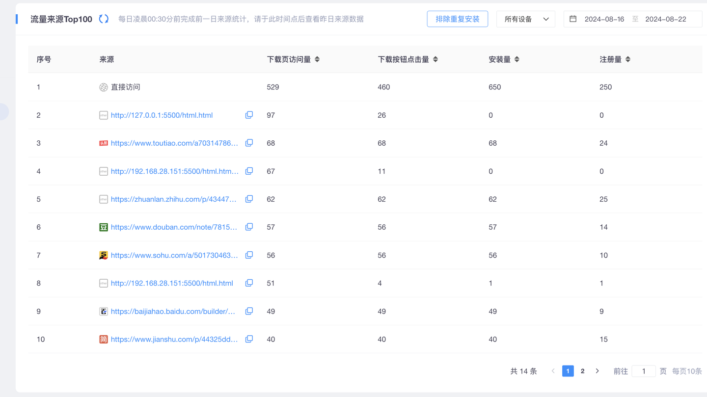Click the globe icon beside 直接访问
The image size is (707, 397).
104,87
